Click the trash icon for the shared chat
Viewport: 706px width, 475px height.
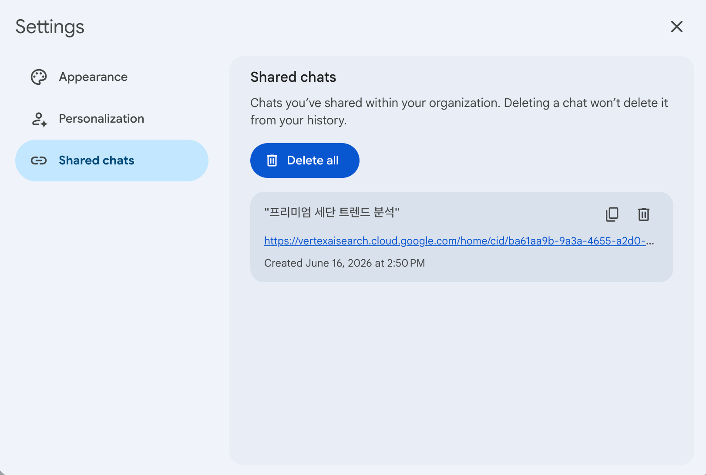tap(644, 214)
